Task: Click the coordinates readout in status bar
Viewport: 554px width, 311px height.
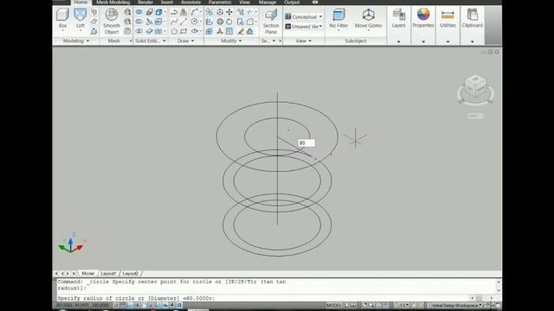Action: [82, 305]
